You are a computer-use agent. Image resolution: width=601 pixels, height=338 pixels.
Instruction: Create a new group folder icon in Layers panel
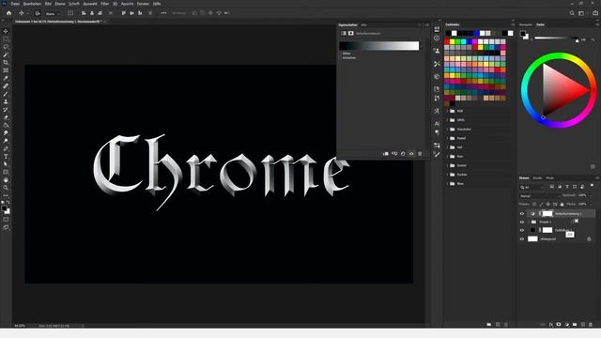(x=575, y=325)
